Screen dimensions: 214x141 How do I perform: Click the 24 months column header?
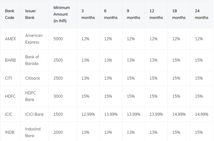coord(202,14)
